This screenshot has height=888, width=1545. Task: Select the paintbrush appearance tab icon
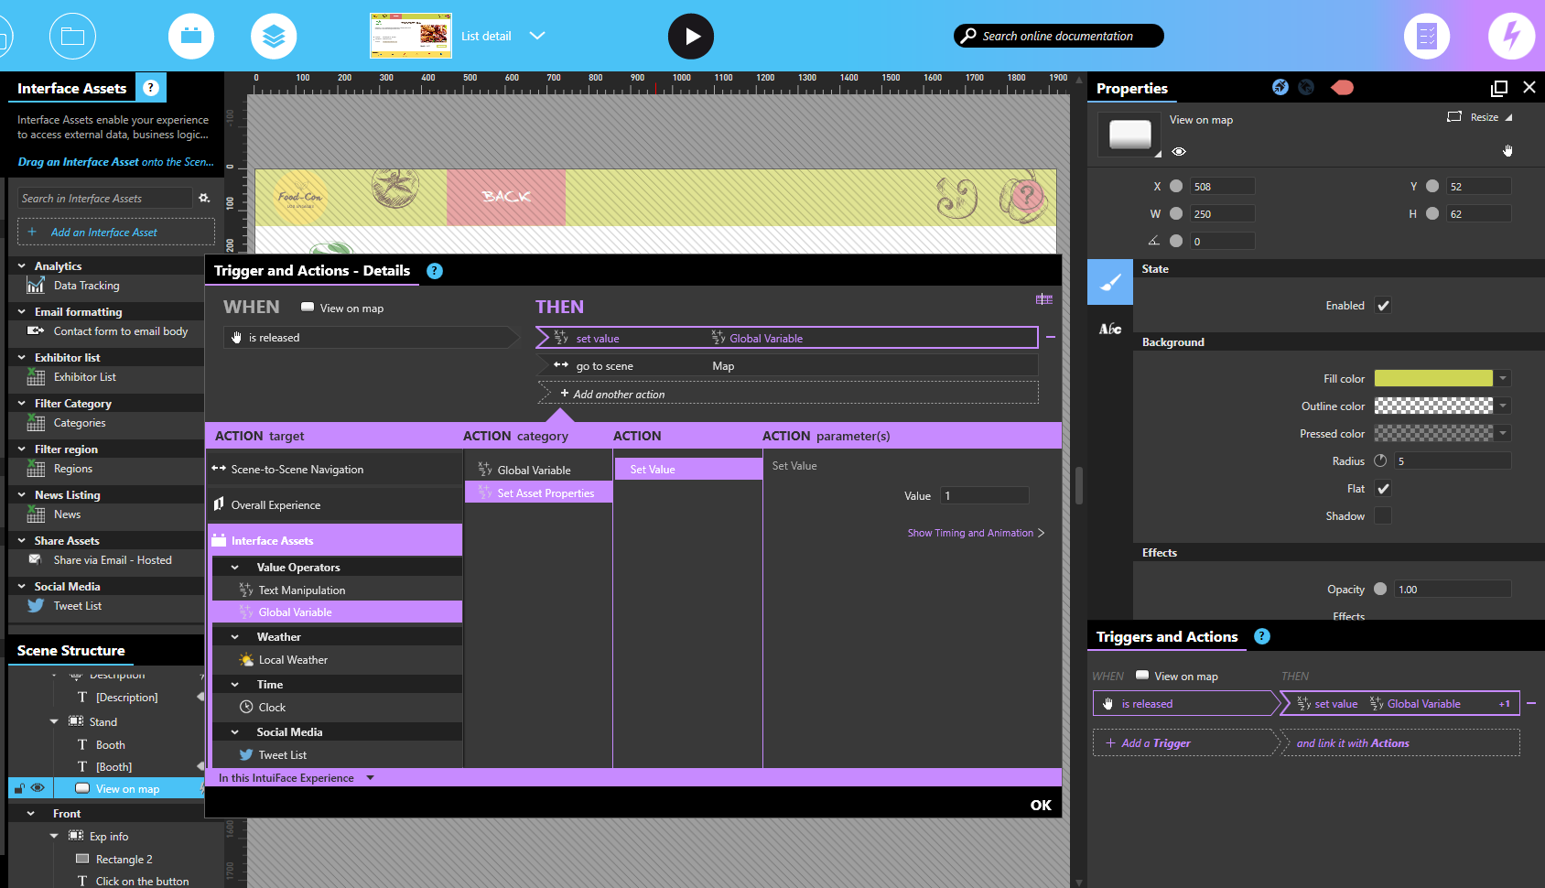tap(1109, 282)
